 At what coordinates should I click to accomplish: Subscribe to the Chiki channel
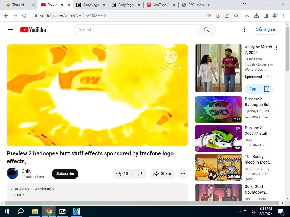65,174
